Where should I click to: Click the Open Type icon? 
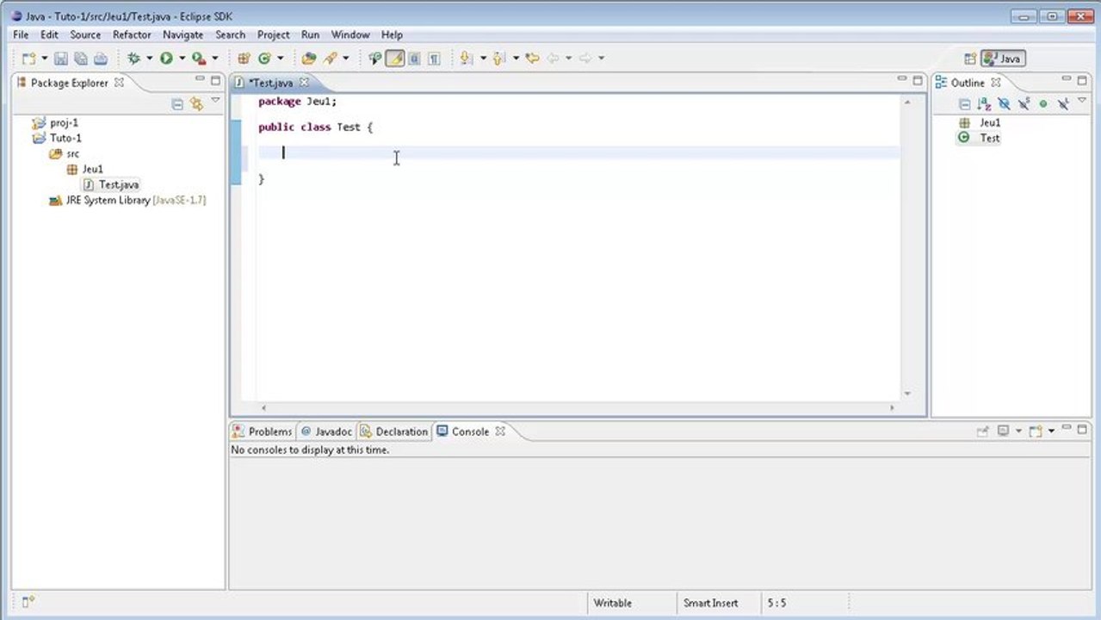pyautogui.click(x=309, y=59)
